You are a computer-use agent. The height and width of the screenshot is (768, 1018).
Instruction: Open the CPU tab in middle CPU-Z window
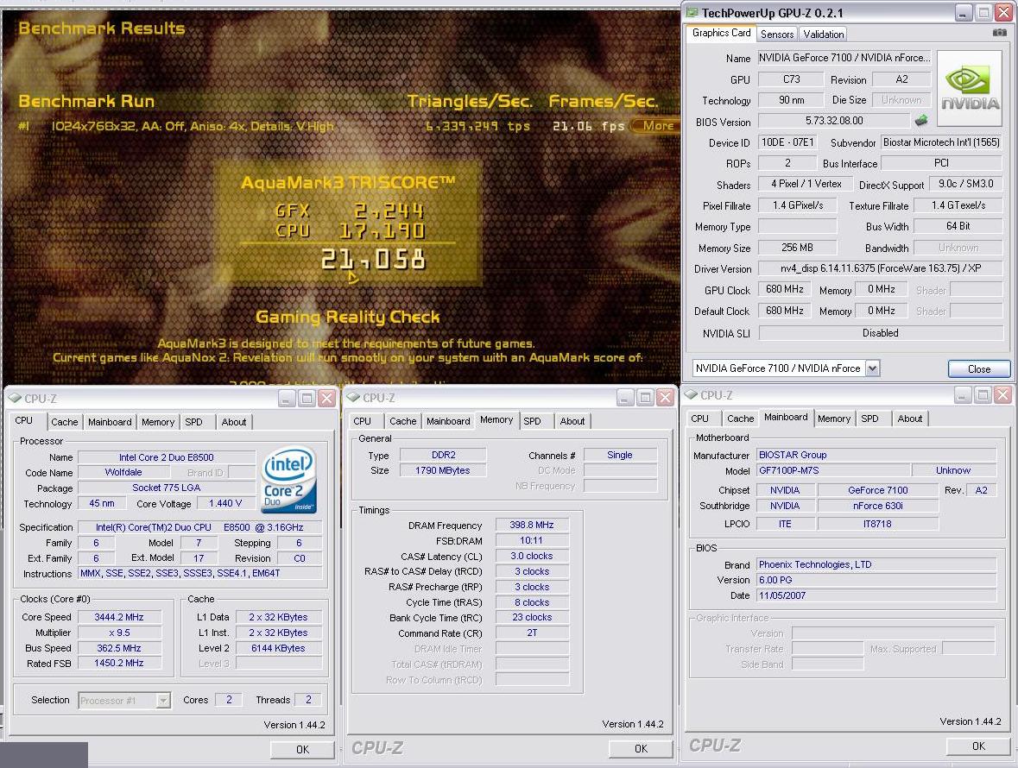click(363, 421)
